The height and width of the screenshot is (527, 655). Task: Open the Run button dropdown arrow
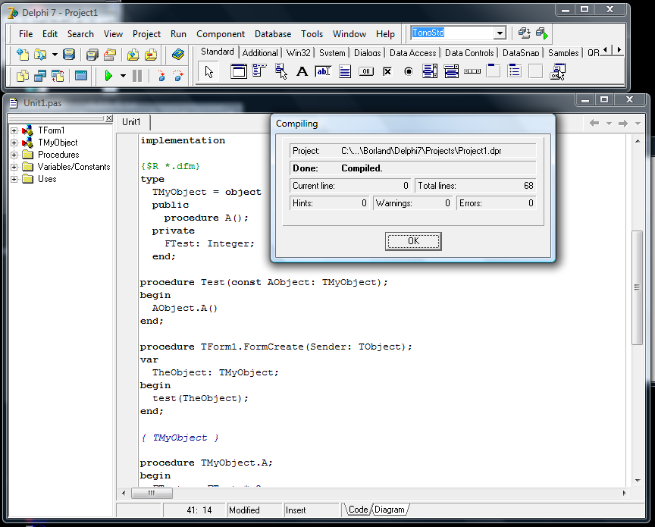pos(123,76)
